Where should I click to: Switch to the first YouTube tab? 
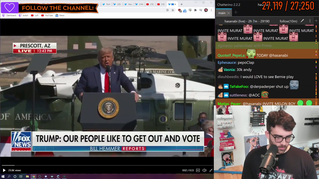click(150, 4)
